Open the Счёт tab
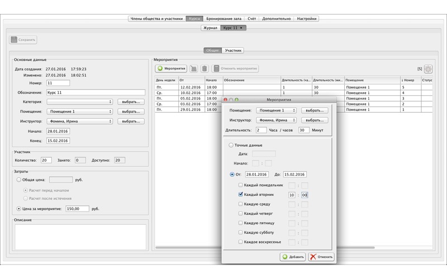 252,19
